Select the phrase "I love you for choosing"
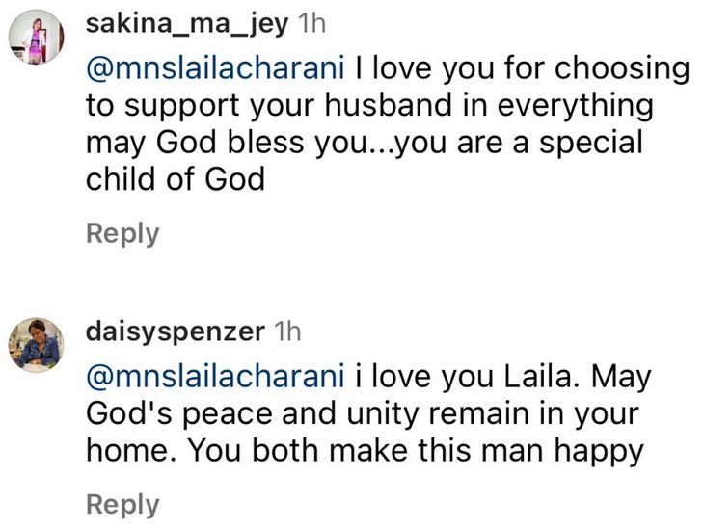 click(522, 69)
